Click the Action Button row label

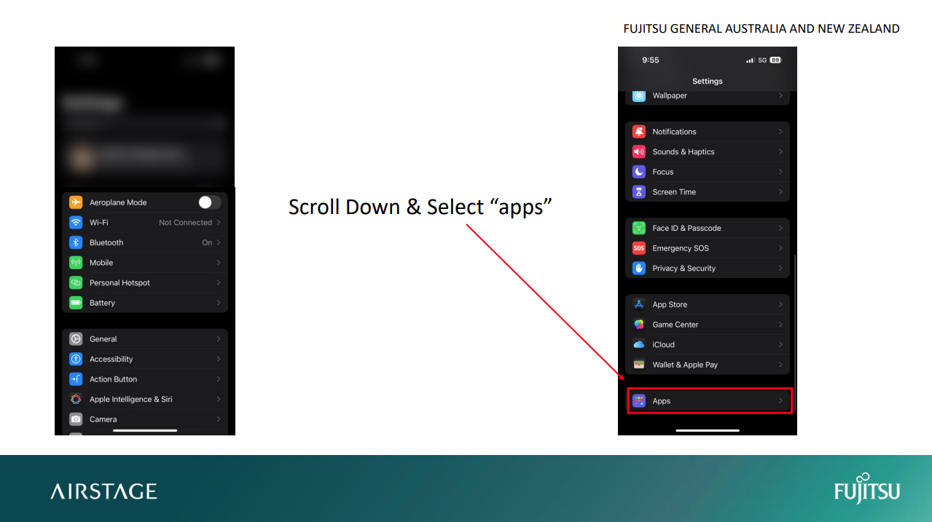(114, 379)
